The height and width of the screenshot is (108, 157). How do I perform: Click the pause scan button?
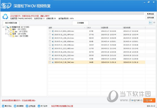tap(151, 14)
